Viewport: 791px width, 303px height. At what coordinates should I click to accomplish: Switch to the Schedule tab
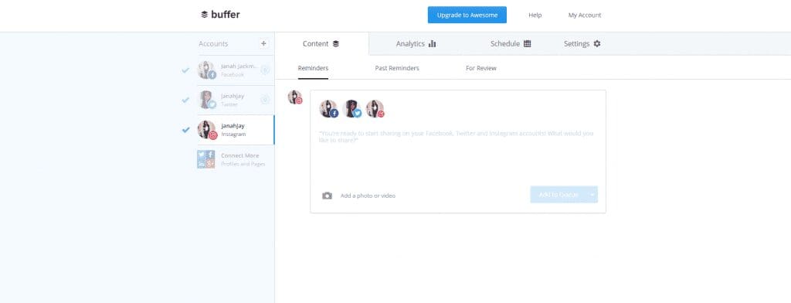pyautogui.click(x=511, y=43)
